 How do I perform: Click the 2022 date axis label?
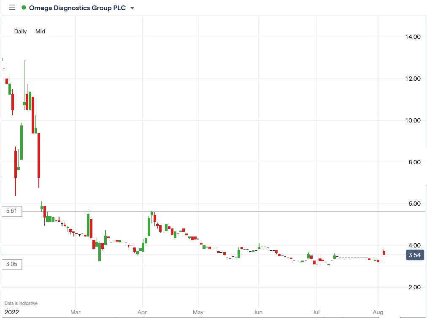pyautogui.click(x=12, y=312)
